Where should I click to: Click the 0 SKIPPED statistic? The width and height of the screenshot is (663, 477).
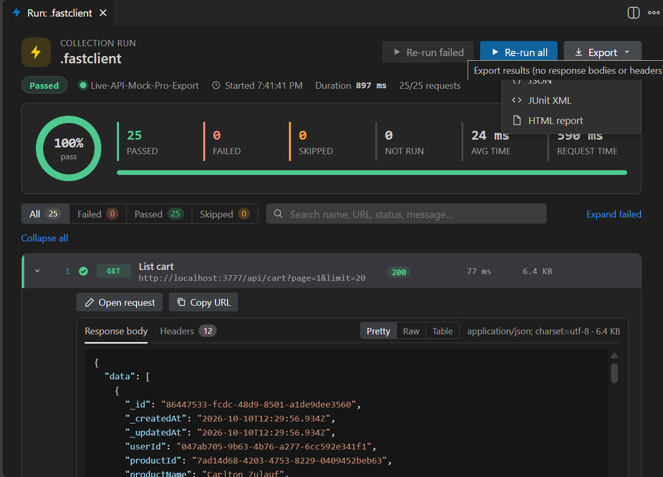tap(315, 143)
